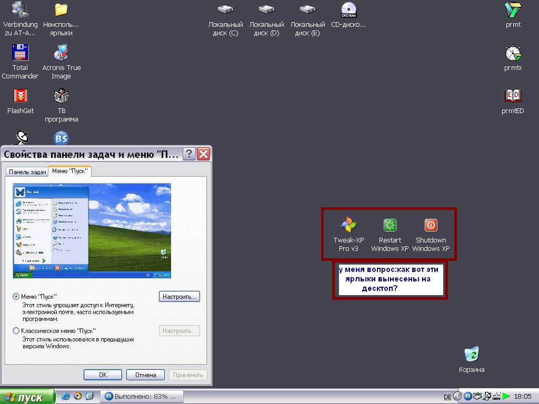
Task: Click the blue BS desktop icon
Action: (62, 138)
